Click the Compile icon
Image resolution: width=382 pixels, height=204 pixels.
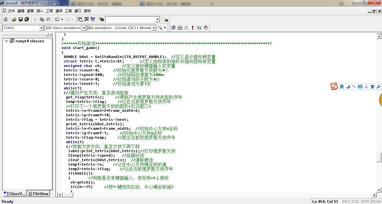[x=173, y=28]
